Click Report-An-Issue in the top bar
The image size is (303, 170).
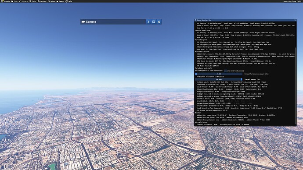click(292, 1)
